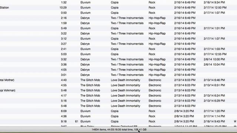
Task: Select the 6:09 duration cell
Action: click(64, 111)
